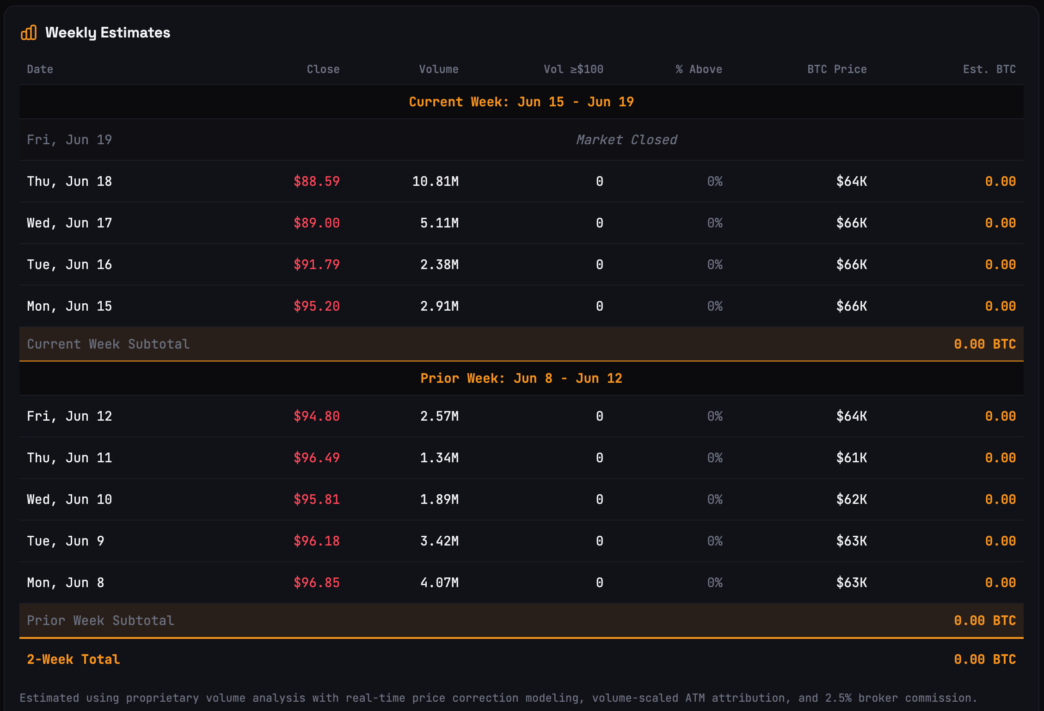Click the Mon, Jun 15 date cell
The height and width of the screenshot is (711, 1044).
coord(69,306)
